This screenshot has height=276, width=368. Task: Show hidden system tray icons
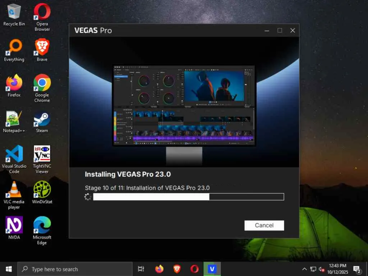(x=304, y=269)
